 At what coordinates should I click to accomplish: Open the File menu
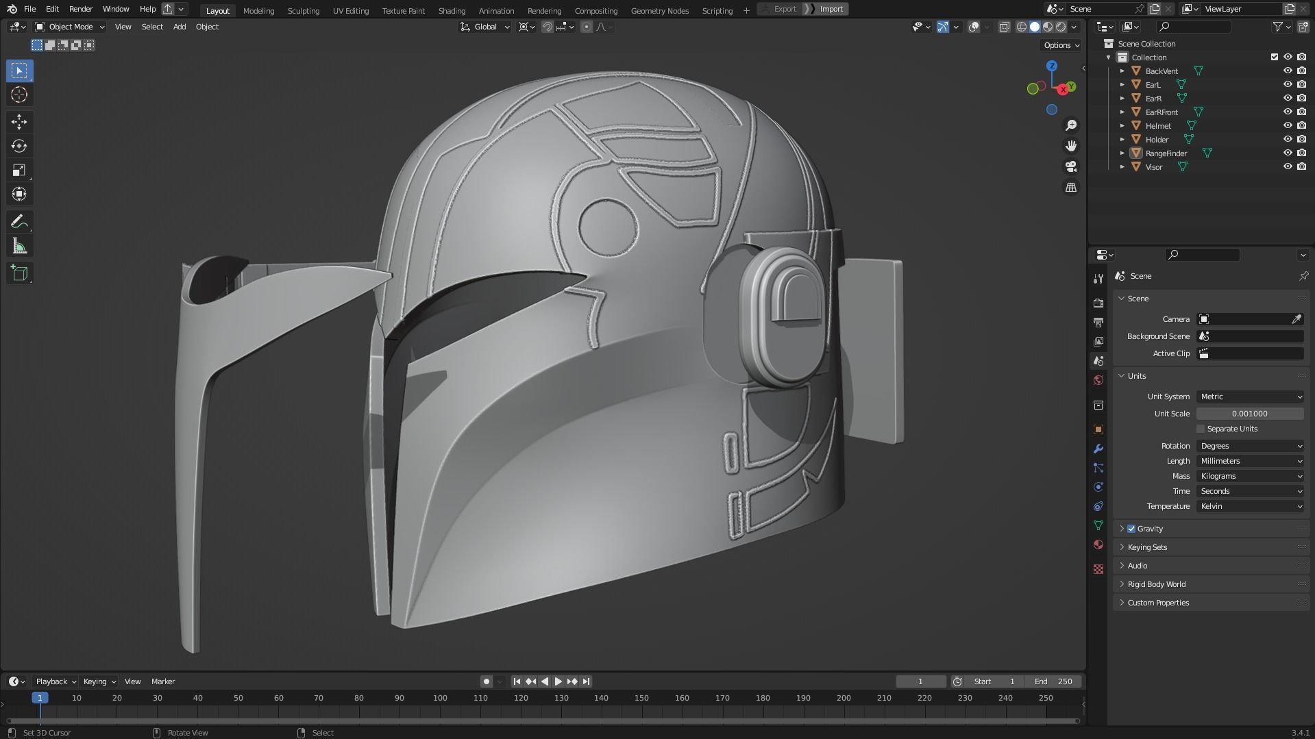(29, 9)
